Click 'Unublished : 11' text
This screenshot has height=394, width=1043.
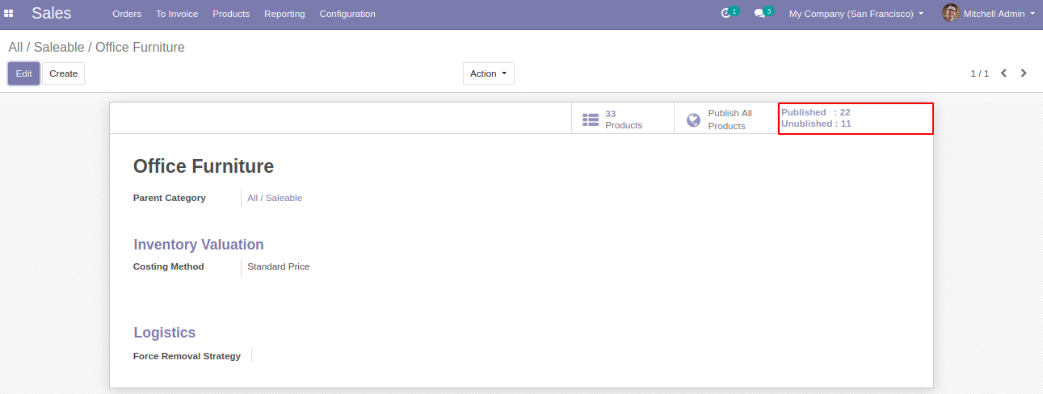pyautogui.click(x=816, y=124)
